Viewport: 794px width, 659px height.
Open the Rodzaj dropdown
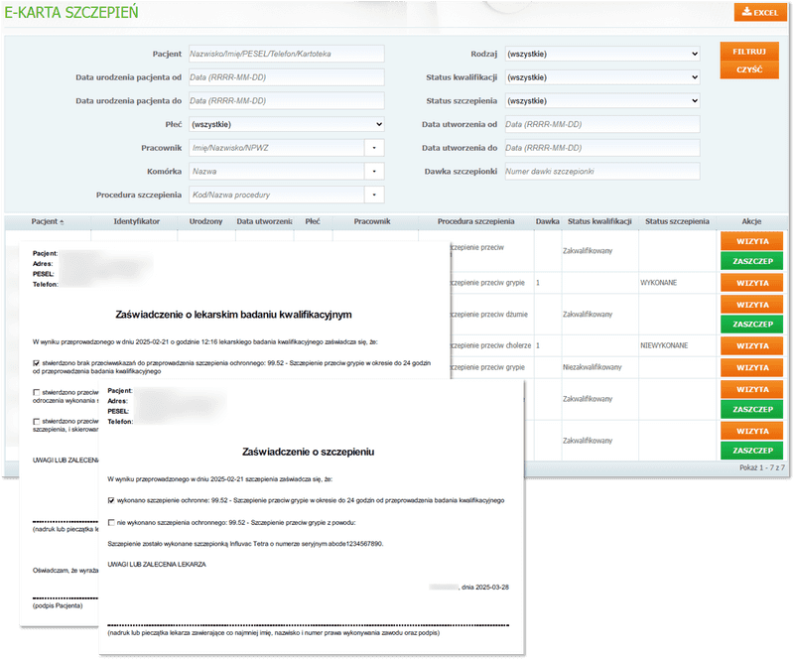[x=602, y=54]
